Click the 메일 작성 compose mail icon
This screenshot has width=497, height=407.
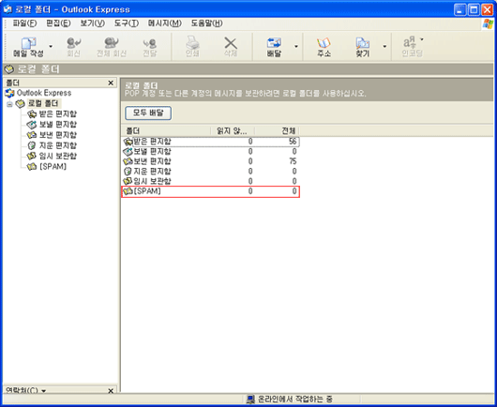pos(28,43)
